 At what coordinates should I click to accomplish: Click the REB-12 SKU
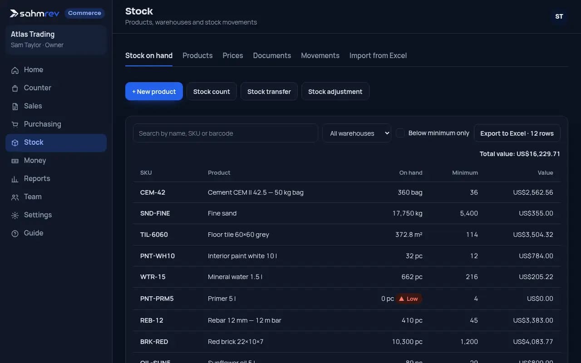[x=152, y=320]
